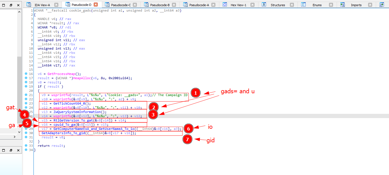Float the top-left panel with the restore icon
The width and height of the screenshot is (389, 175).
(11, 5)
